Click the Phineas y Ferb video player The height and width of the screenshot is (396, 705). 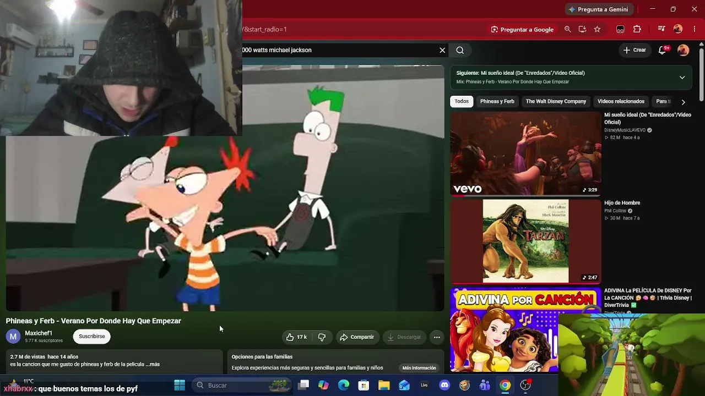(x=225, y=188)
